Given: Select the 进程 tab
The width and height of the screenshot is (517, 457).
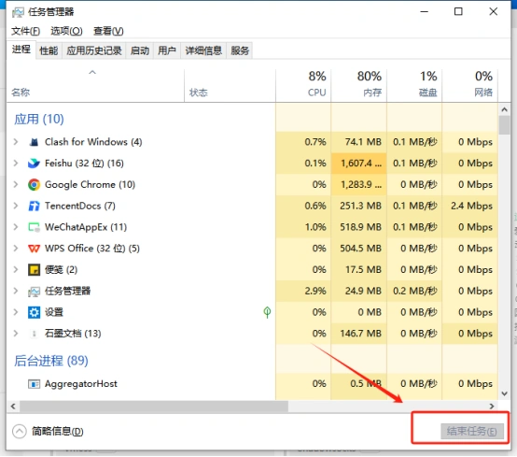Looking at the screenshot, I should coord(21,50).
